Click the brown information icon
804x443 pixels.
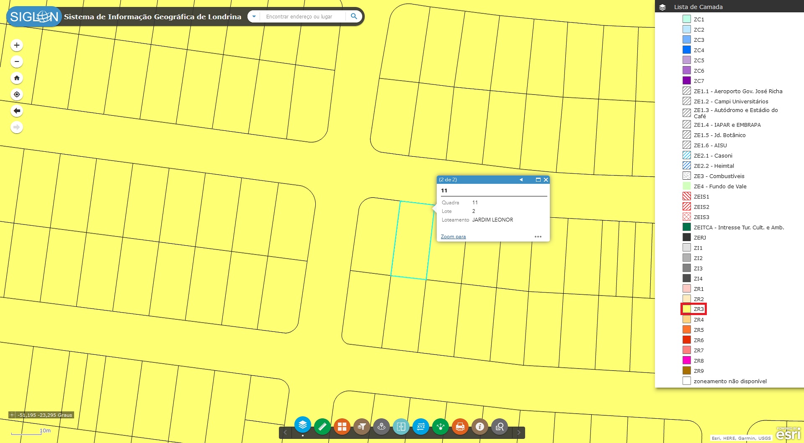(480, 427)
